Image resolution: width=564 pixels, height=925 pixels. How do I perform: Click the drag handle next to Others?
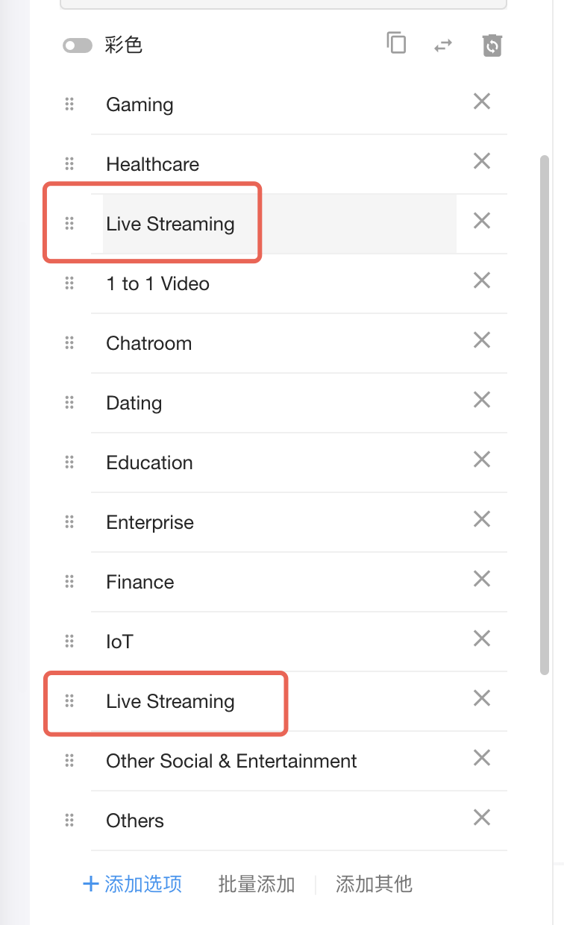pyautogui.click(x=69, y=821)
